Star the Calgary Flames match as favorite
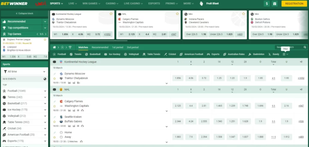Screen dimensions: 309x147 point(54,106)
